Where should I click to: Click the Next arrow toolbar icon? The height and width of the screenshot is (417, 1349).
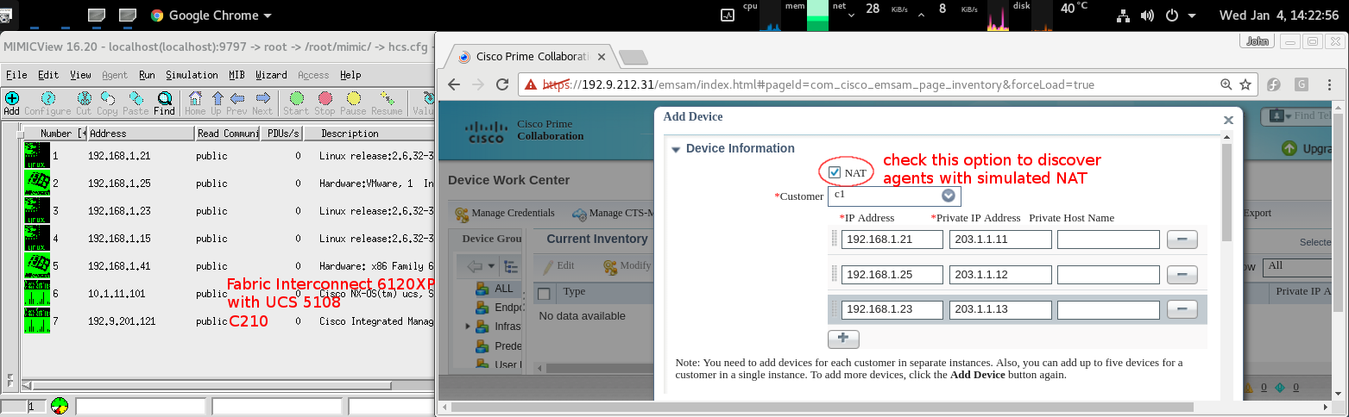point(263,103)
